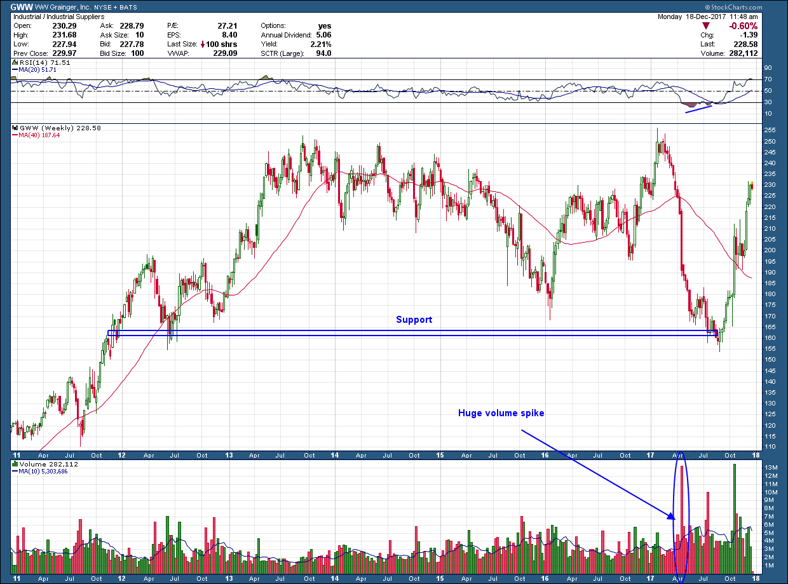
Task: Click the MA(20) 51.71 indicator label
Action: [x=37, y=69]
